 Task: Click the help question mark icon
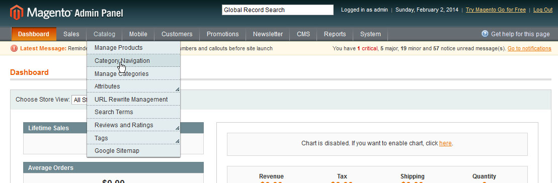tap(485, 34)
